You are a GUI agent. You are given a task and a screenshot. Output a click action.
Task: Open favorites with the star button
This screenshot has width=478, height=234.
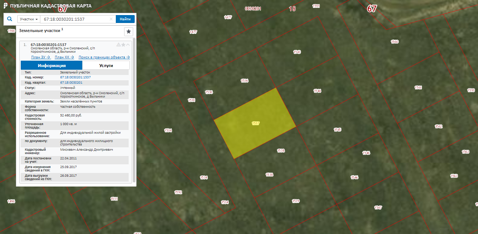[129, 31]
